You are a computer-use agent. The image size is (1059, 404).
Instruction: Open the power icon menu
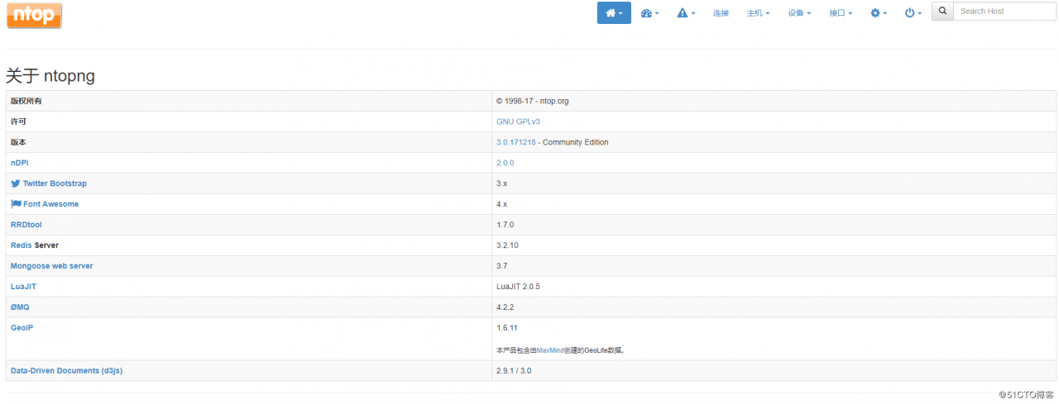913,13
